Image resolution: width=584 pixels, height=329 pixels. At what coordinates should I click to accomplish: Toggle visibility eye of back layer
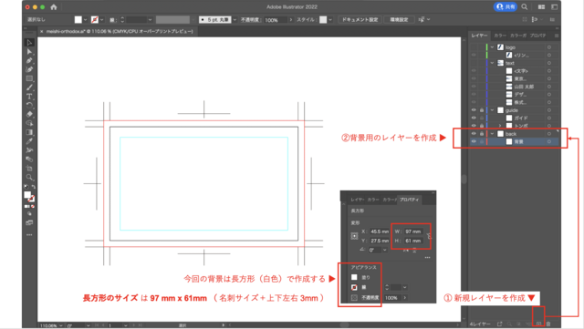[x=474, y=134]
